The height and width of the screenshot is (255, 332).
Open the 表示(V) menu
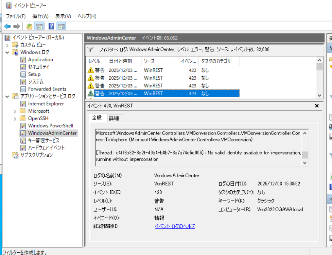tap(63, 16)
